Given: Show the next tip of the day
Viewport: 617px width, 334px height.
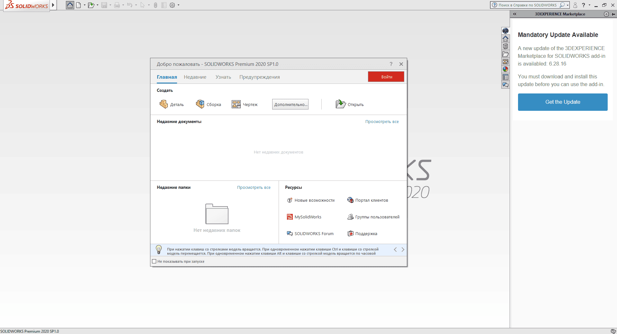Looking at the screenshot, I should 403,250.
